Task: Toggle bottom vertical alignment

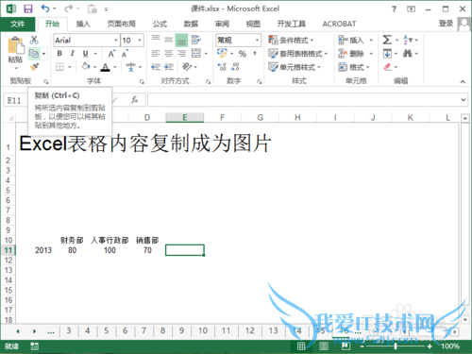Action: tap(181, 41)
